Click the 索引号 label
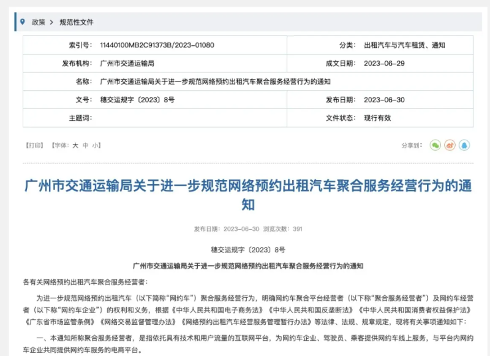 (x=81, y=45)
